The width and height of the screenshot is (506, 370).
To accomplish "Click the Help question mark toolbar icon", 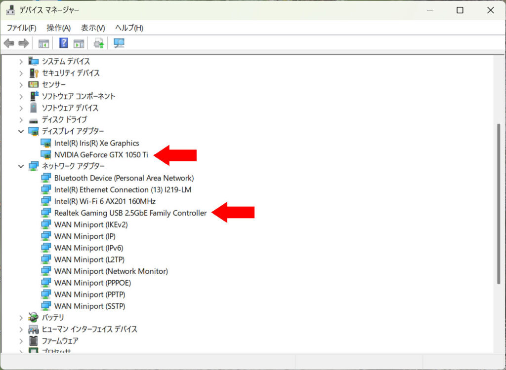I will coord(63,43).
